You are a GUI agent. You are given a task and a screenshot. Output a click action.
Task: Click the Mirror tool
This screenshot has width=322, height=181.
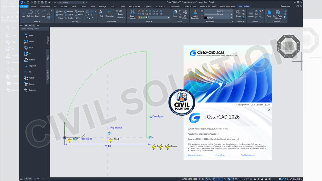(79, 15)
